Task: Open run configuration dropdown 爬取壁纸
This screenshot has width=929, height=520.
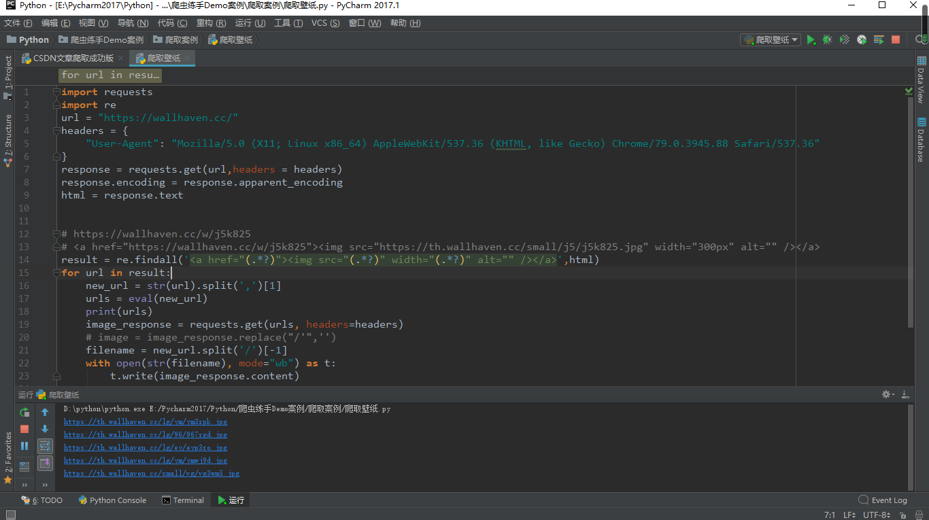Action: pos(771,40)
